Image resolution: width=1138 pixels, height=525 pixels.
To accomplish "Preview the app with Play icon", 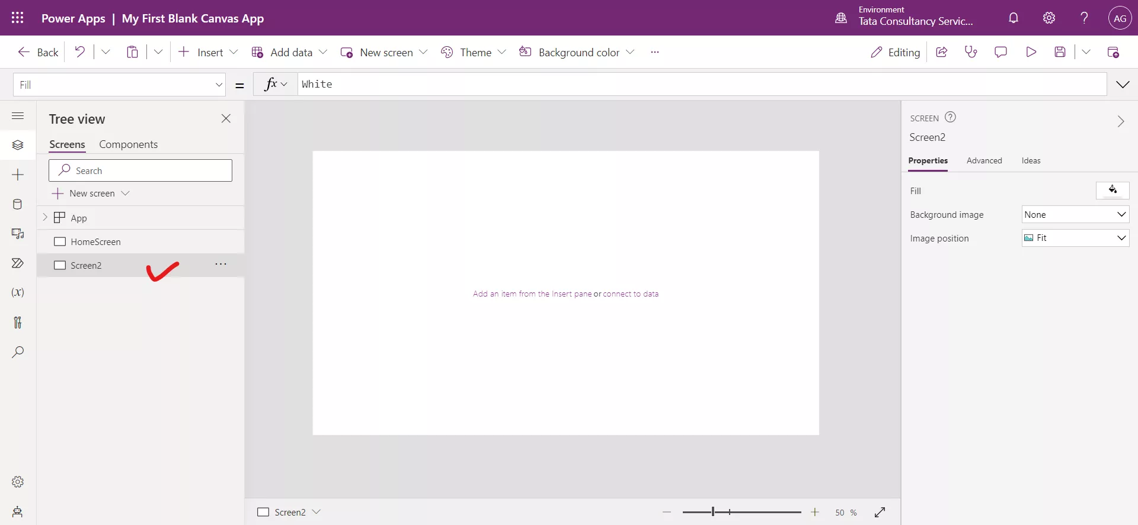I will (1031, 52).
